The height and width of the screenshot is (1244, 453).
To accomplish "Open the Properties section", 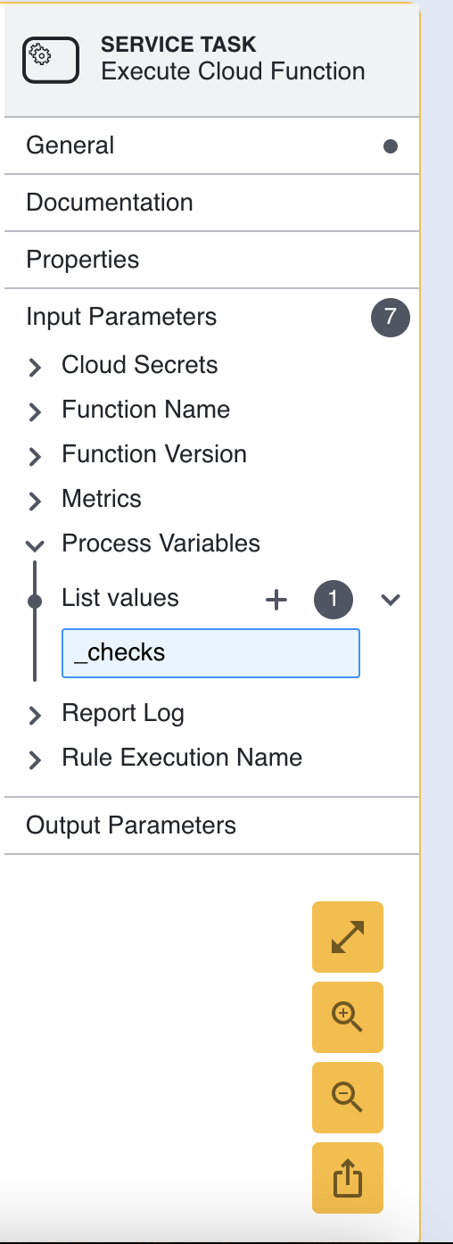I will click(x=212, y=260).
